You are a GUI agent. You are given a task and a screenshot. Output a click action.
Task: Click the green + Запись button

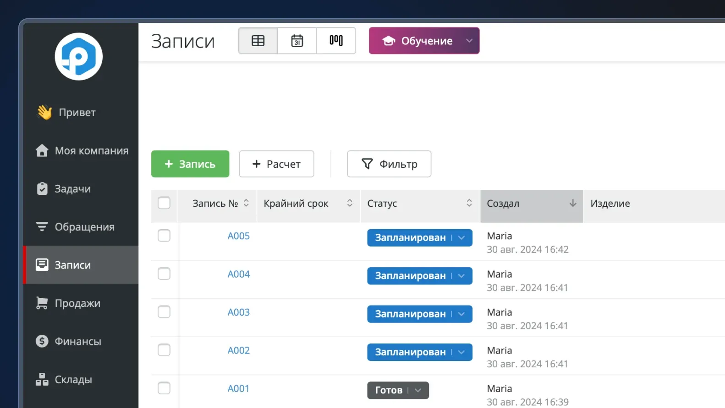click(x=190, y=164)
